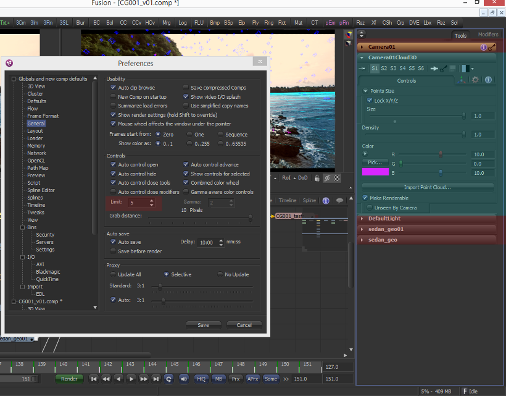Select Frame Format in preferences tree
The image size is (506, 396).
[x=43, y=116]
